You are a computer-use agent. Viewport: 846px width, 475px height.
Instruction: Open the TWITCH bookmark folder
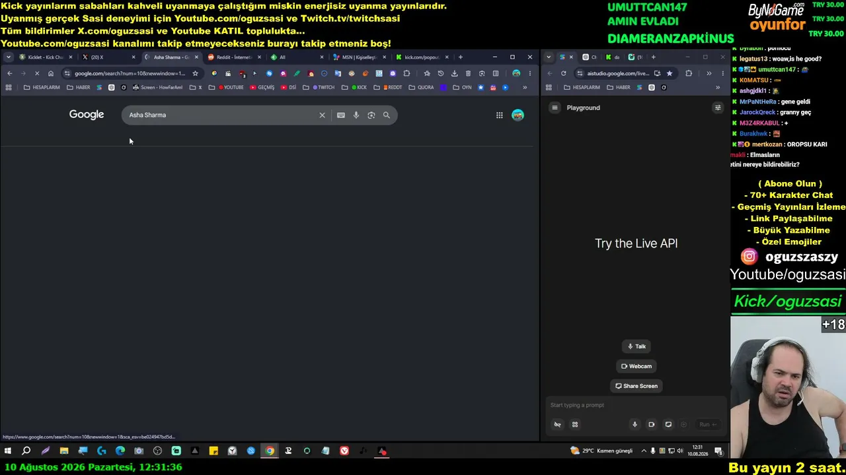(320, 87)
